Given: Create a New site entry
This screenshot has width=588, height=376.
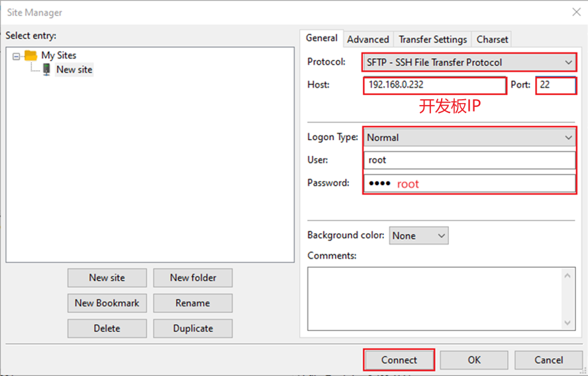Looking at the screenshot, I should (107, 278).
